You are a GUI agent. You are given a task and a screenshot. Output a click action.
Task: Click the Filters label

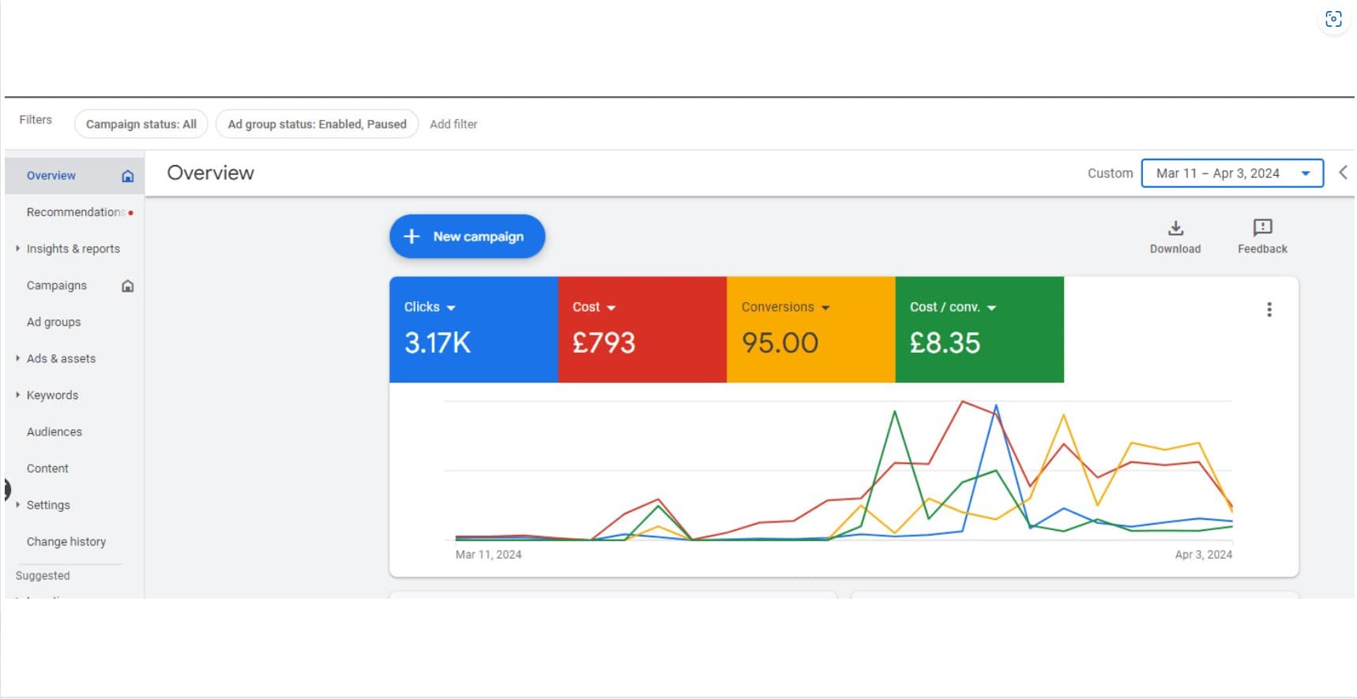[x=36, y=119]
